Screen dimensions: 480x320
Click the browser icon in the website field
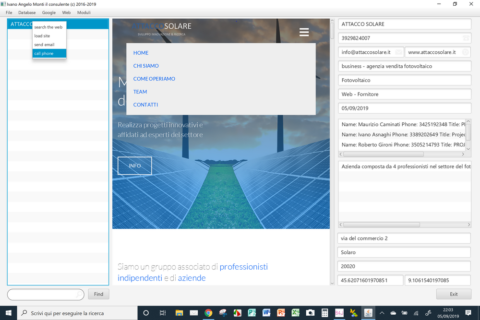(x=465, y=52)
